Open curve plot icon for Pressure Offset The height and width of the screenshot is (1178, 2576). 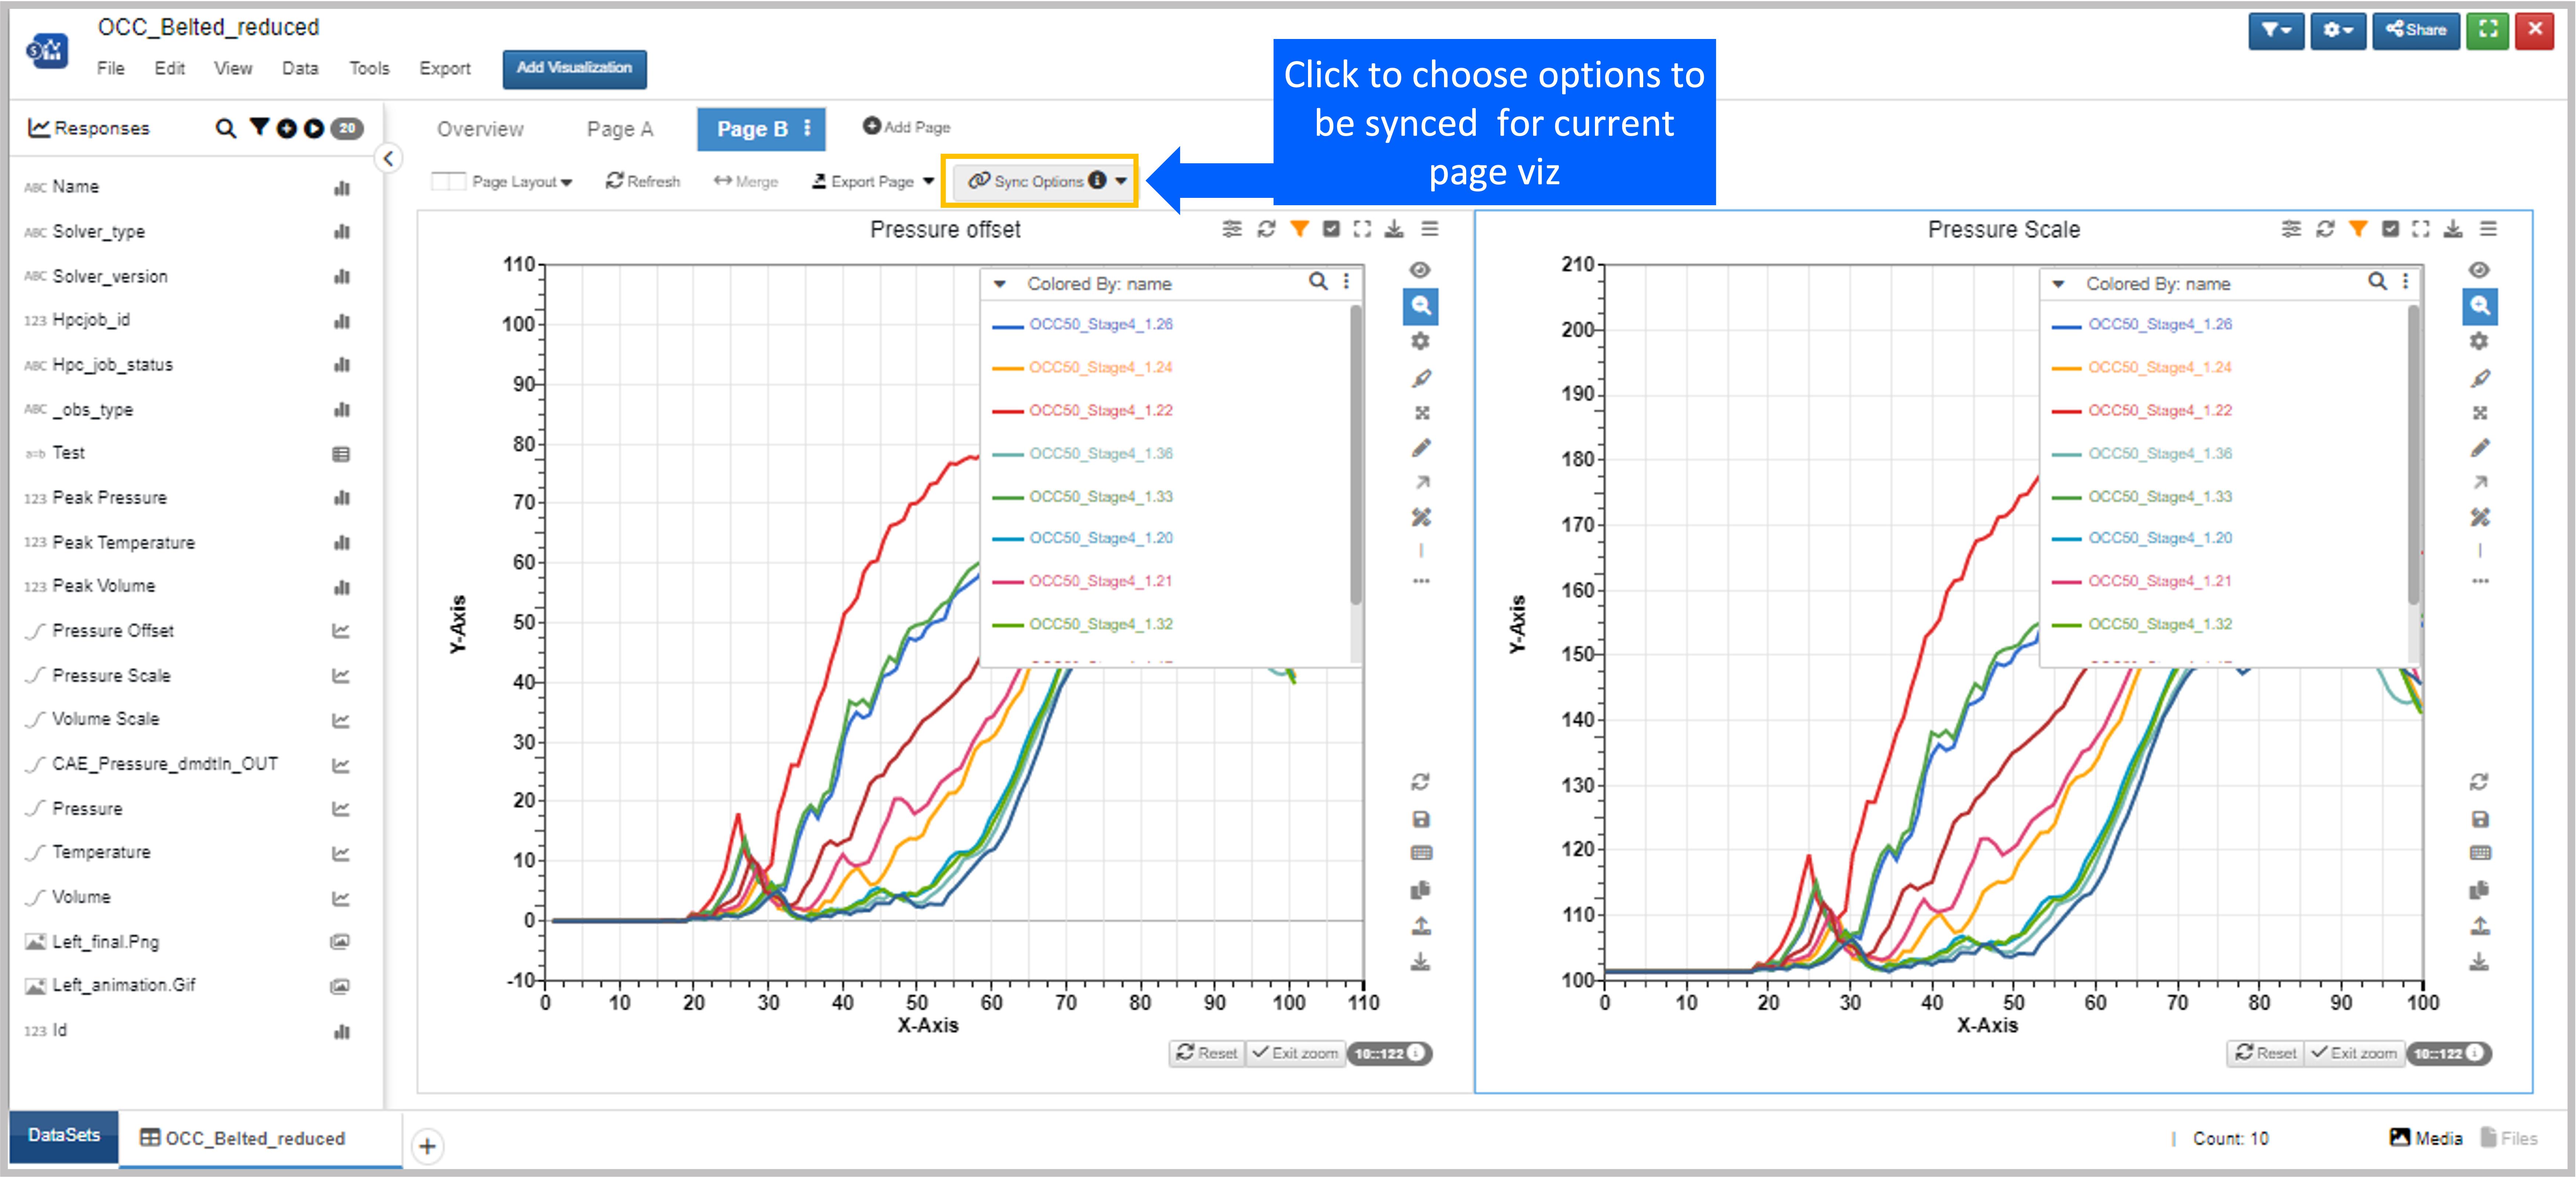pos(341,631)
